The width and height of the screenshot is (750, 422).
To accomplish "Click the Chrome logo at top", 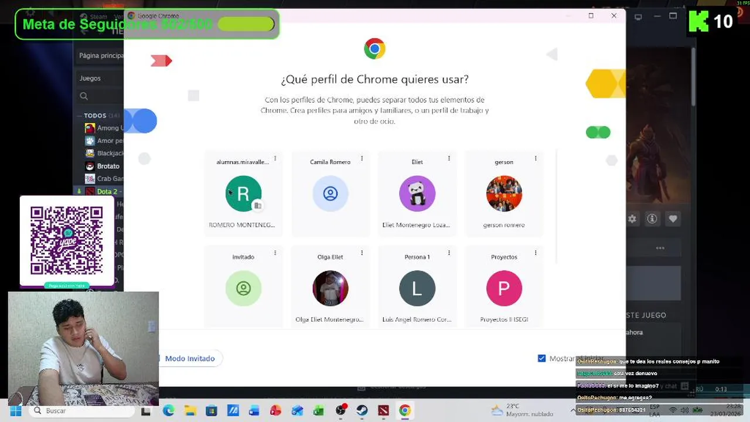I will pos(374,49).
